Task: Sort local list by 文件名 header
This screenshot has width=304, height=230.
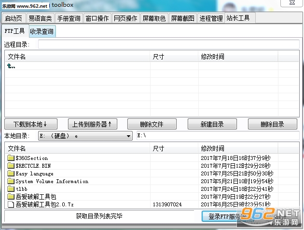Action: click(77, 148)
